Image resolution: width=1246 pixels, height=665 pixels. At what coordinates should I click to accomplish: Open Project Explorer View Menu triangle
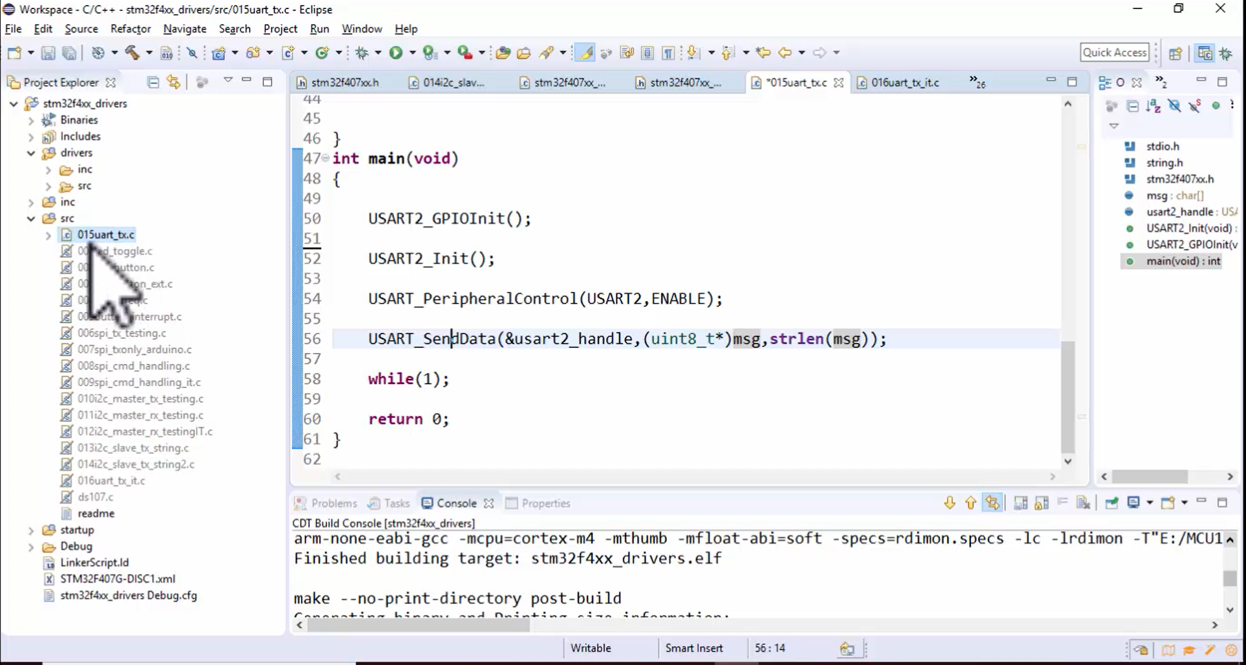[227, 81]
